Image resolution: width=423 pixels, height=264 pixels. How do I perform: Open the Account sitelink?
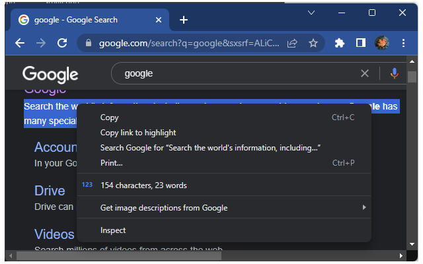pyautogui.click(x=56, y=147)
